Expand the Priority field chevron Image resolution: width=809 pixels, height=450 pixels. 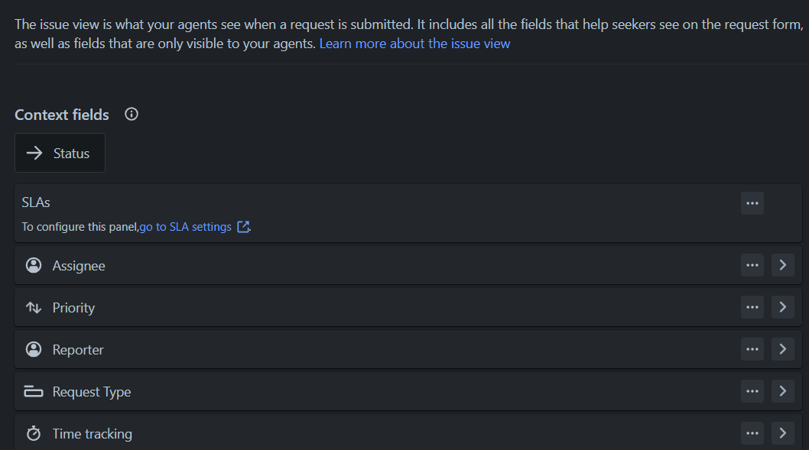[783, 307]
